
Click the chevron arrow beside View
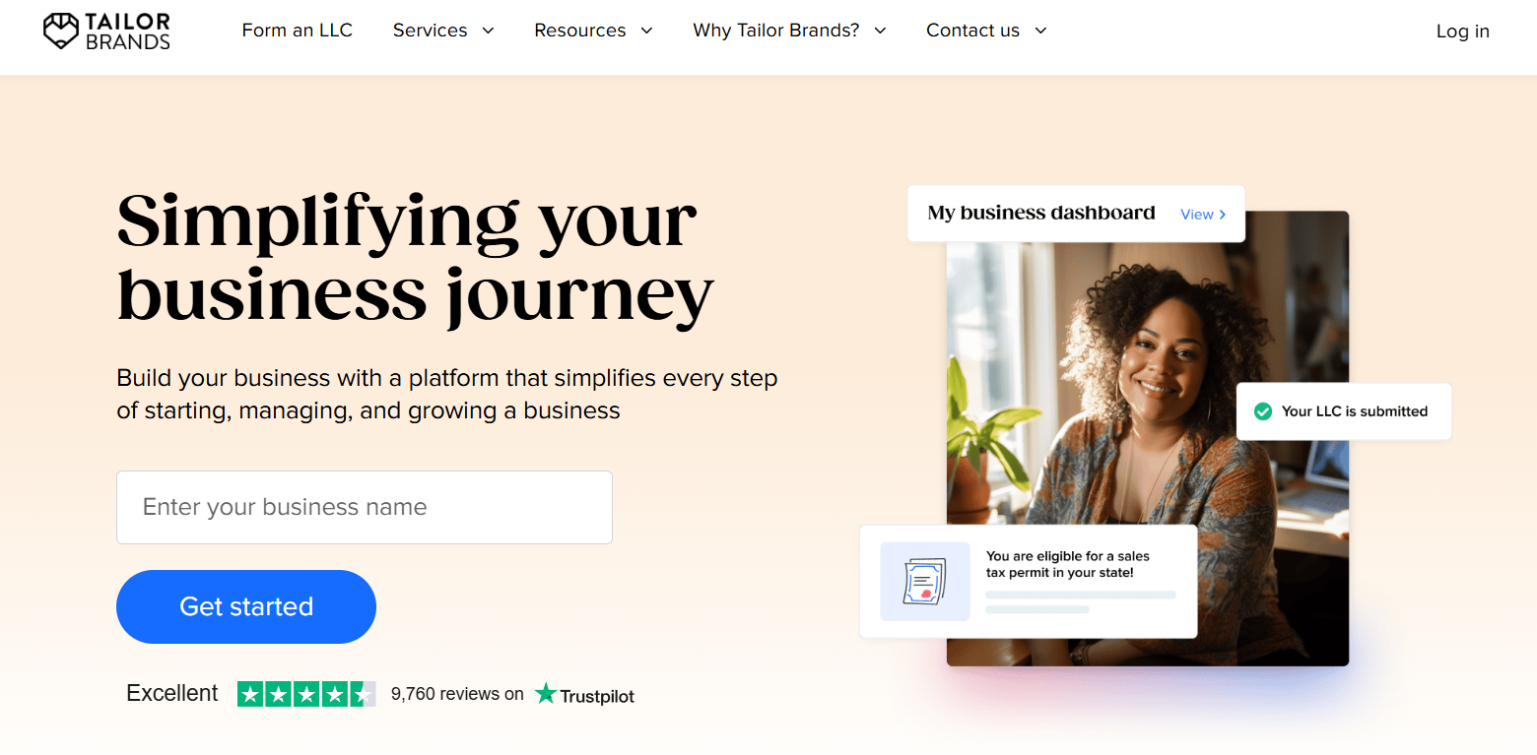[1223, 215]
